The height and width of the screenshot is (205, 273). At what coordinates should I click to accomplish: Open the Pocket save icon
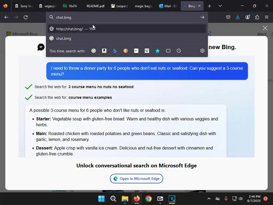click(x=228, y=17)
